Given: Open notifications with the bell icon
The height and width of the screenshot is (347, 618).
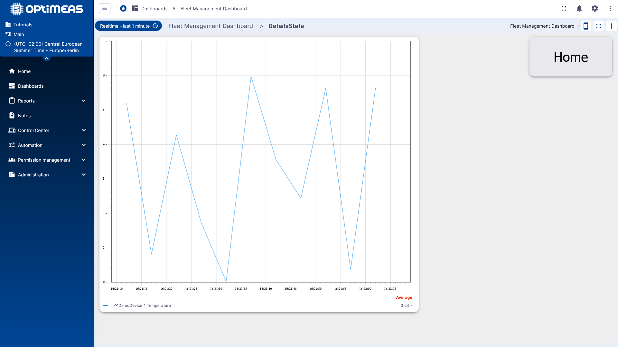Looking at the screenshot, I should tap(579, 8).
